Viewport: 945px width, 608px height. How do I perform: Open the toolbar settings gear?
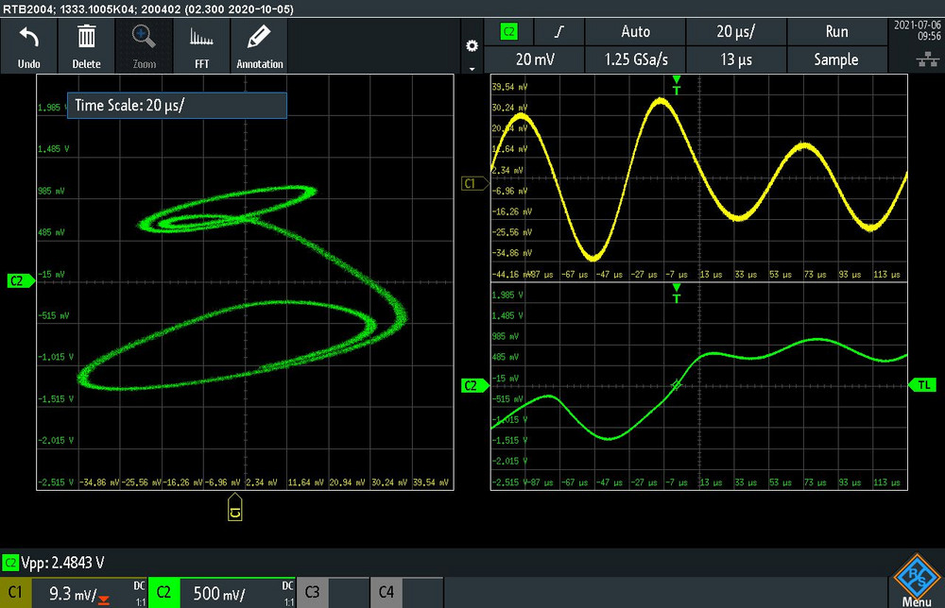472,45
